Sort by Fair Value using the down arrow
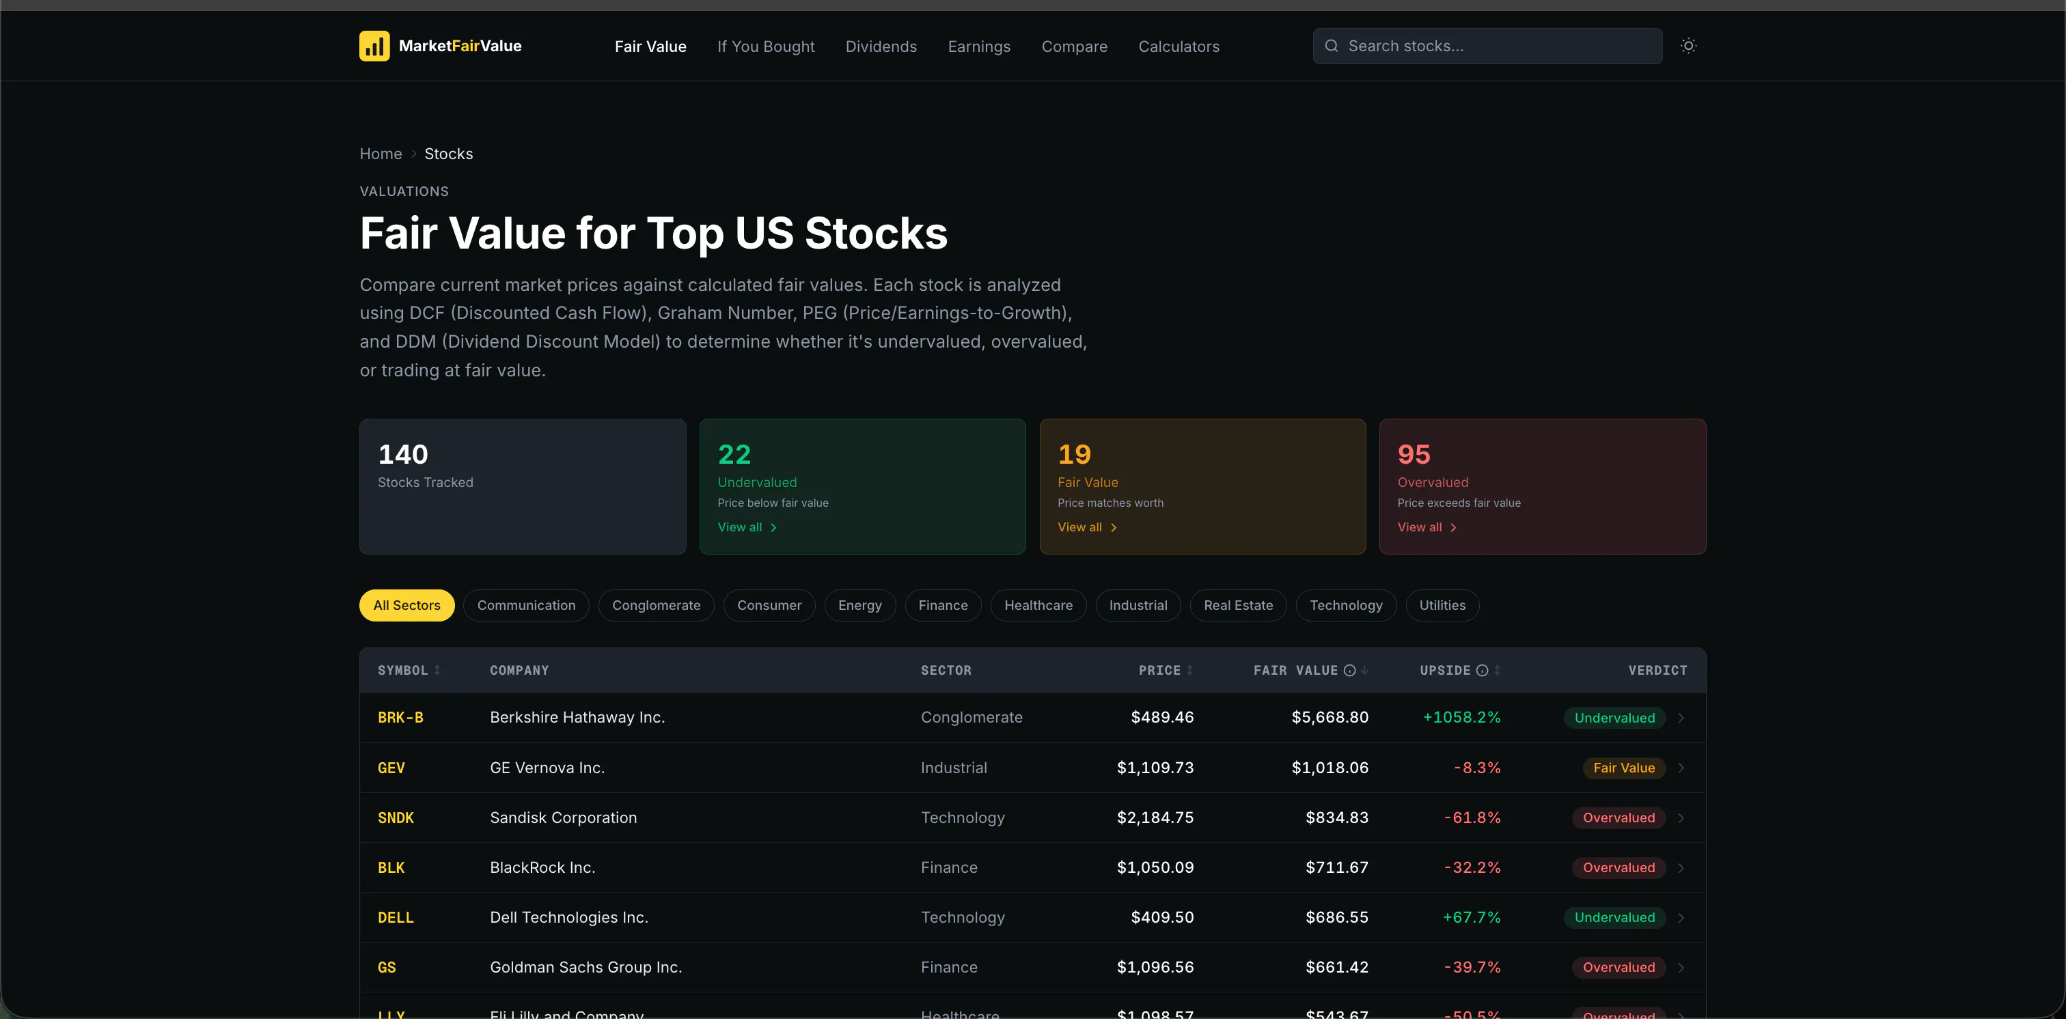This screenshot has height=1019, width=2066. tap(1364, 670)
